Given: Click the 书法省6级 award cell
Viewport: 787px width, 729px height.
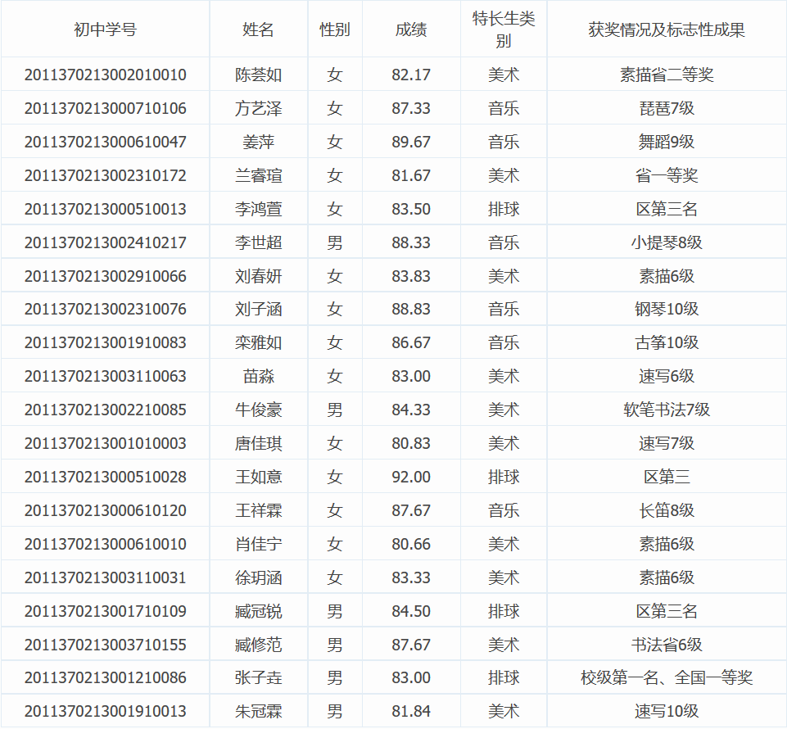Looking at the screenshot, I should pyautogui.click(x=666, y=645).
